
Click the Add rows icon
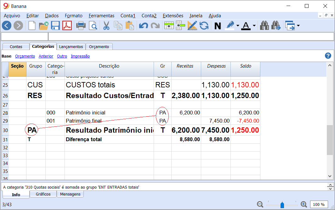pyautogui.click(x=169, y=25)
